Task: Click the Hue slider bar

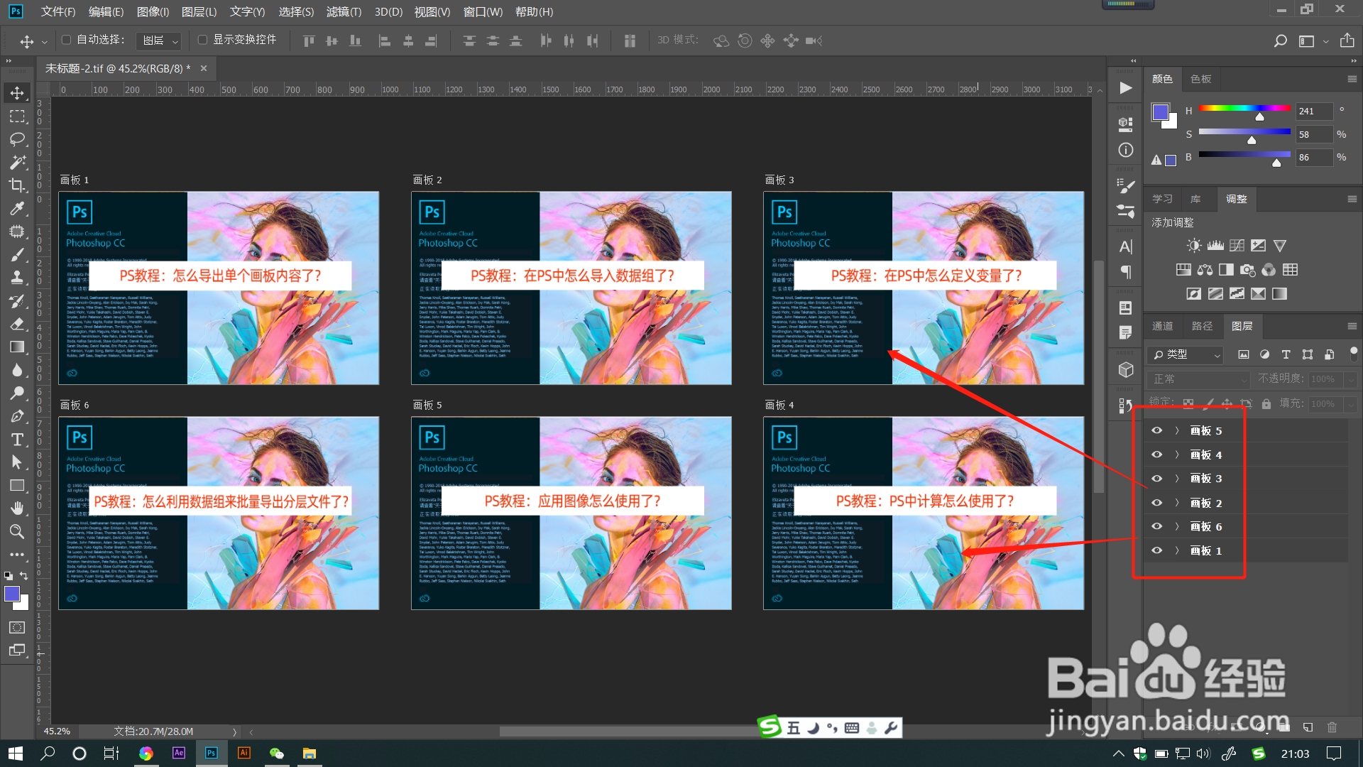Action: (1244, 108)
